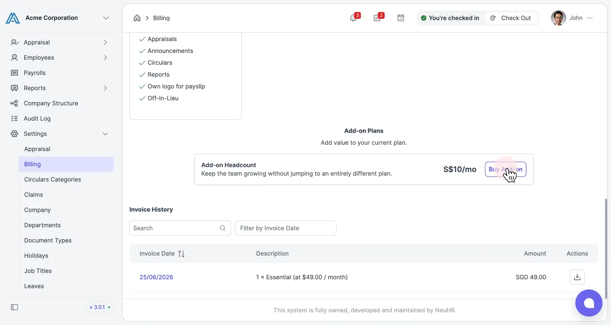The image size is (611, 325).
Task: Click the Buy Add-on button
Action: (x=505, y=169)
